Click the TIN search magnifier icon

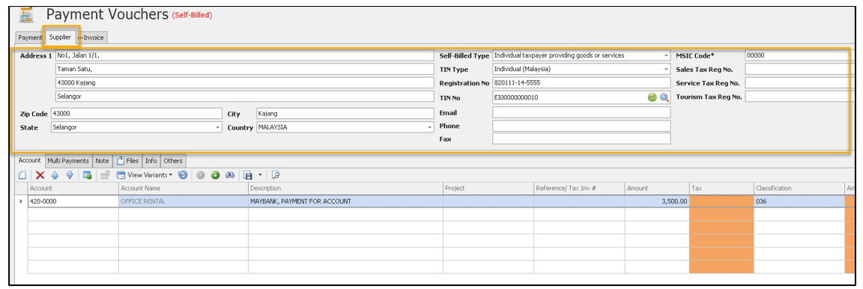[664, 97]
